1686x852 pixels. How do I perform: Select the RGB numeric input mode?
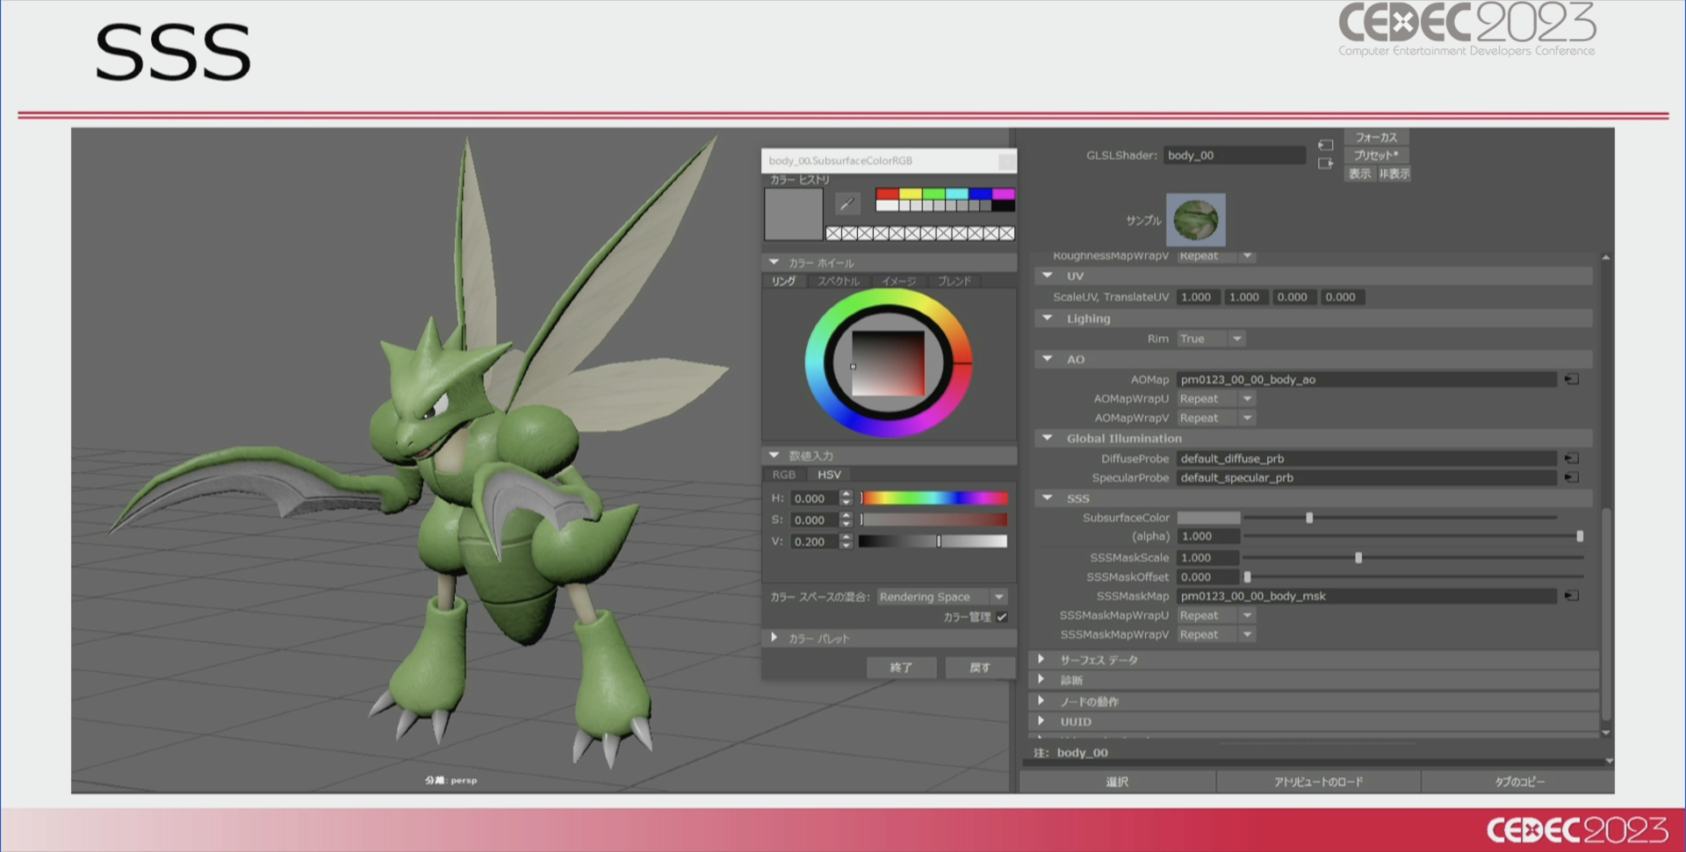pos(783,475)
